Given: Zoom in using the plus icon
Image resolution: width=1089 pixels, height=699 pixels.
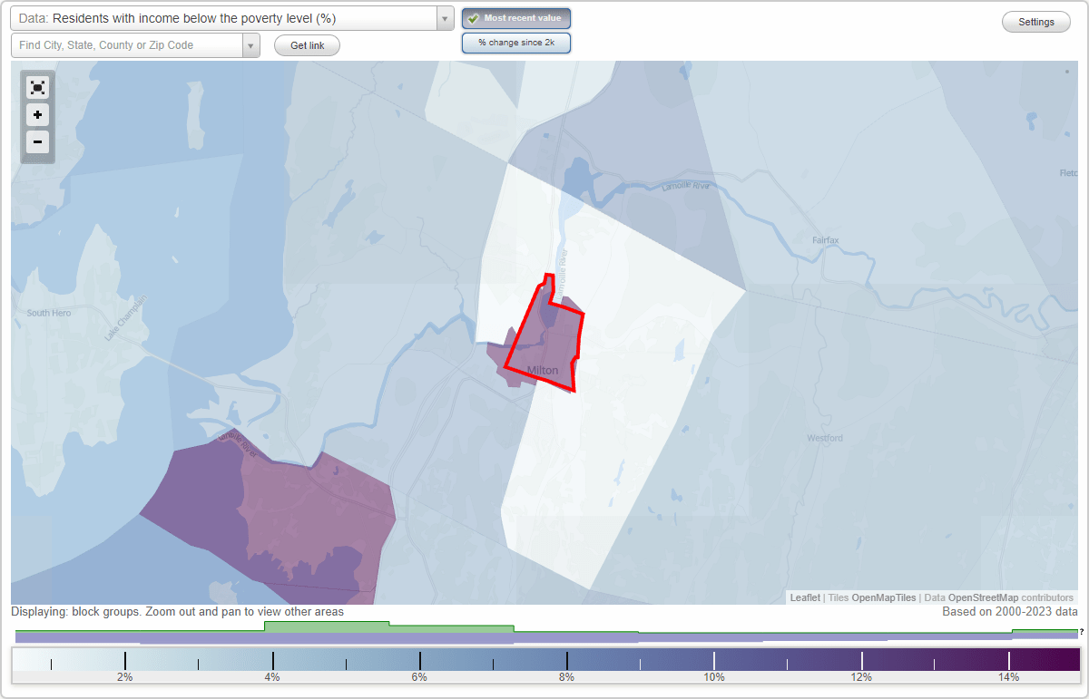Looking at the screenshot, I should click(x=37, y=115).
